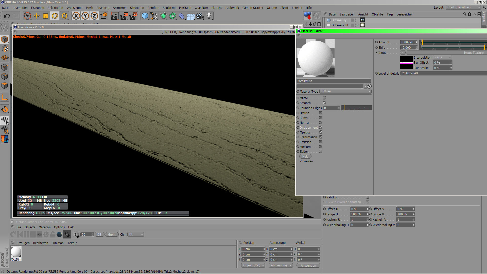Viewport: 487px width, 274px height.
Task: Add a camera object
Action: 200,16
